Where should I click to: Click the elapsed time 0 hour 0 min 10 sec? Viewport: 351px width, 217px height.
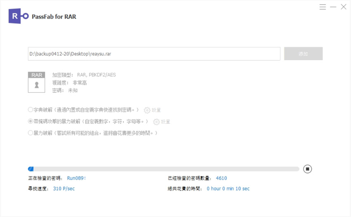click(228, 189)
